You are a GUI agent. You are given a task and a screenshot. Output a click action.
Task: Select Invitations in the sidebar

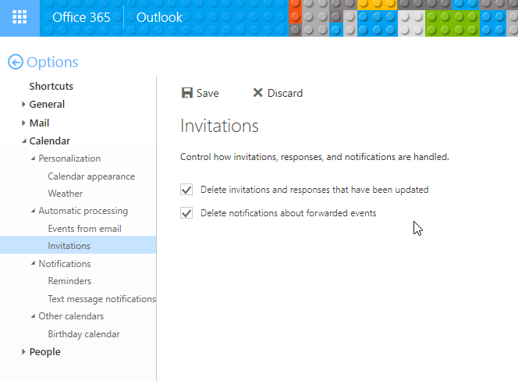(x=78, y=245)
